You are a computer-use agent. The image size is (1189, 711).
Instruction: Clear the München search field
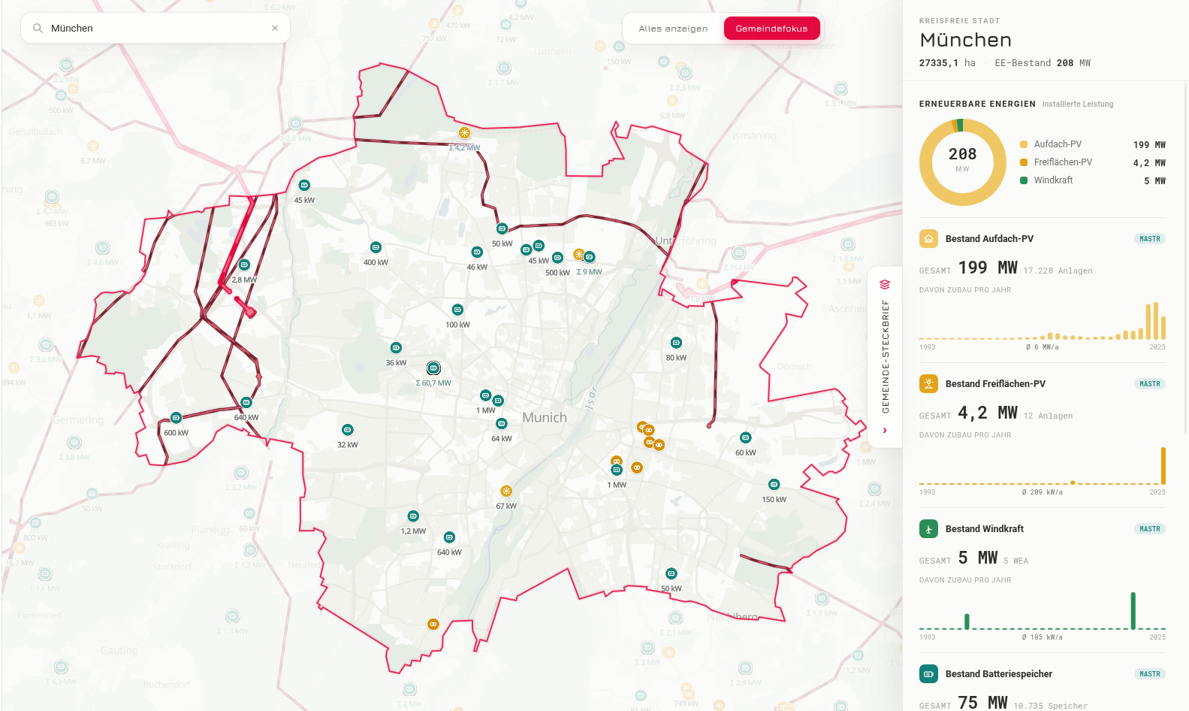point(275,29)
